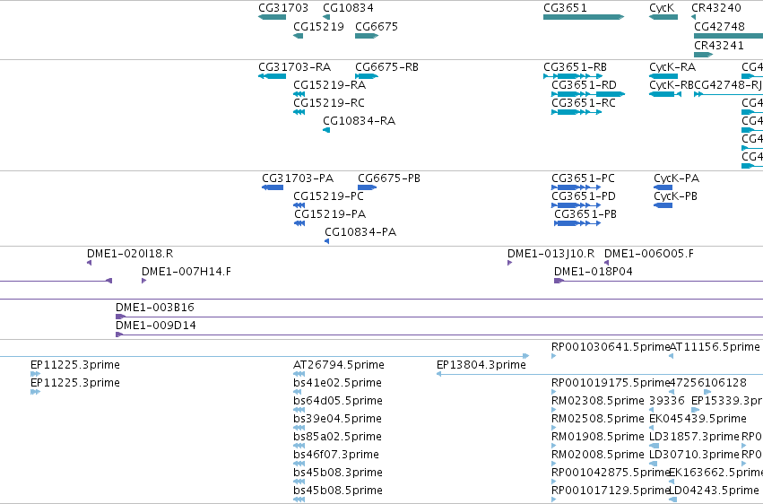This screenshot has height=504, width=763.
Task: Open the CG15219 gene label
Action: click(318, 26)
